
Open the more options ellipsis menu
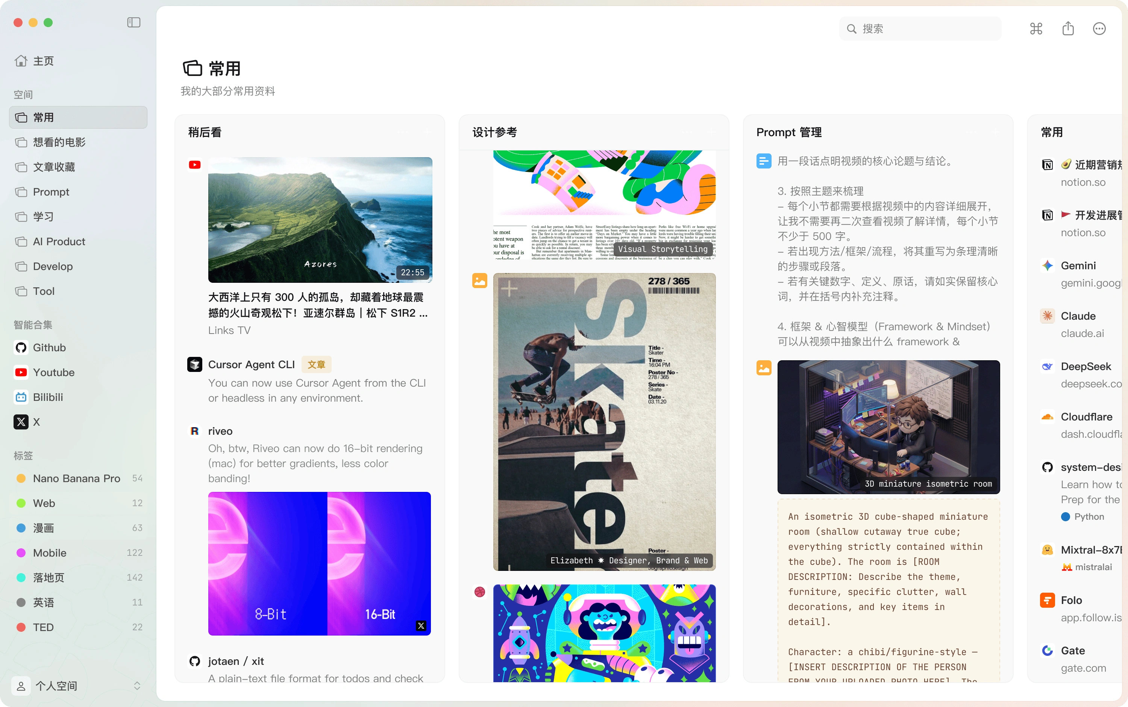point(1099,29)
